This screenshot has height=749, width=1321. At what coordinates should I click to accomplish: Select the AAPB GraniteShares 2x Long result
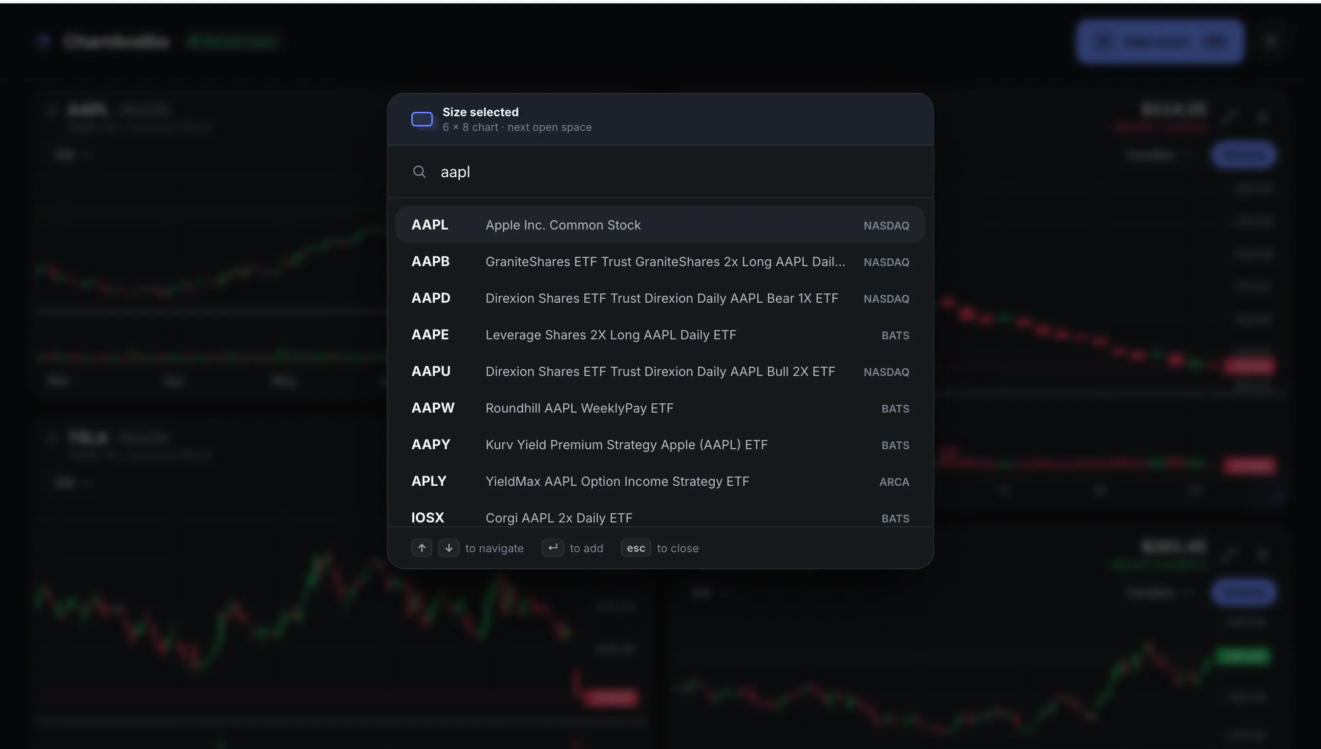660,261
